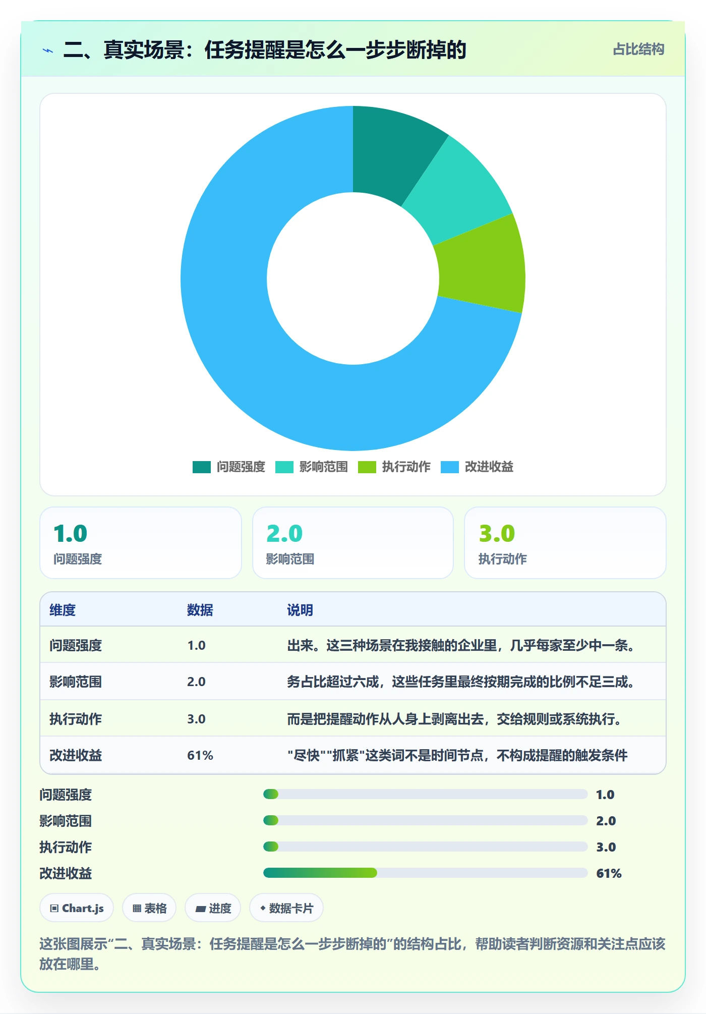Click the 影响范围 cell in the table
This screenshot has width=706, height=1014.
coord(76,682)
